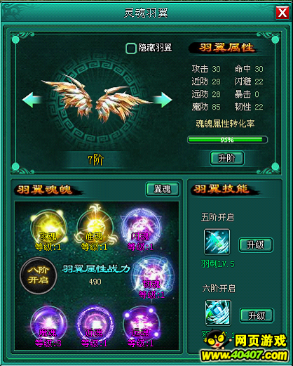
Task: Click the locked 八阶开启 slot
Action: point(39,275)
